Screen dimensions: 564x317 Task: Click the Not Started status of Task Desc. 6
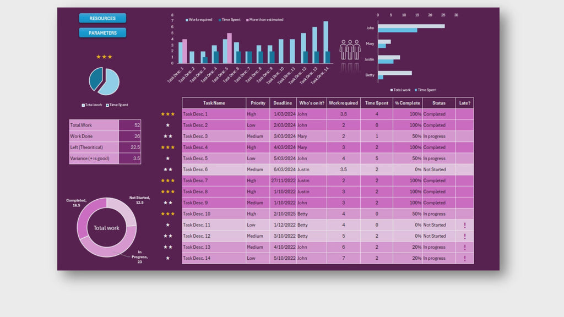(434, 170)
